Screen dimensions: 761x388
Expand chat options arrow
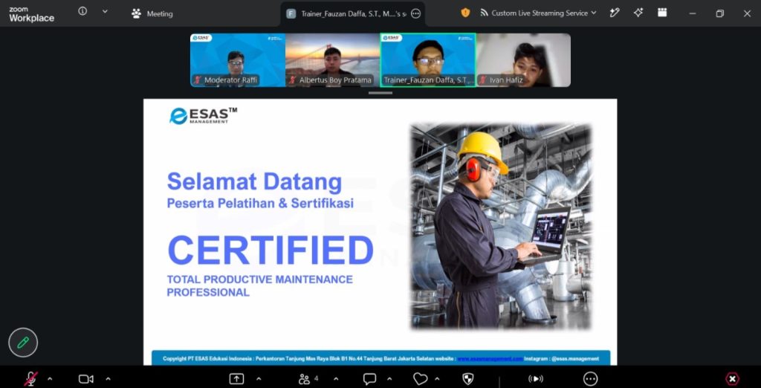[389, 379]
